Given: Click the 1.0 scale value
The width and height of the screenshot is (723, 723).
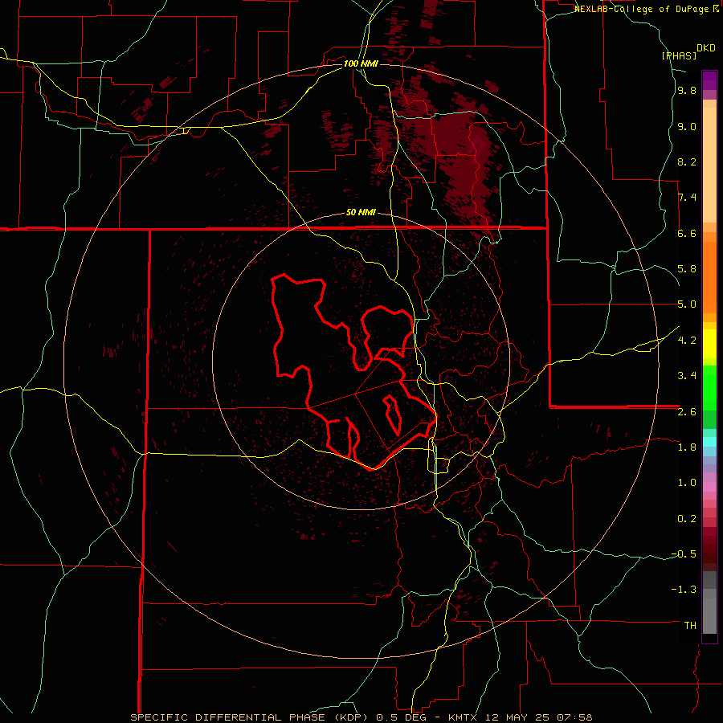Looking at the screenshot, I should pos(687,483).
